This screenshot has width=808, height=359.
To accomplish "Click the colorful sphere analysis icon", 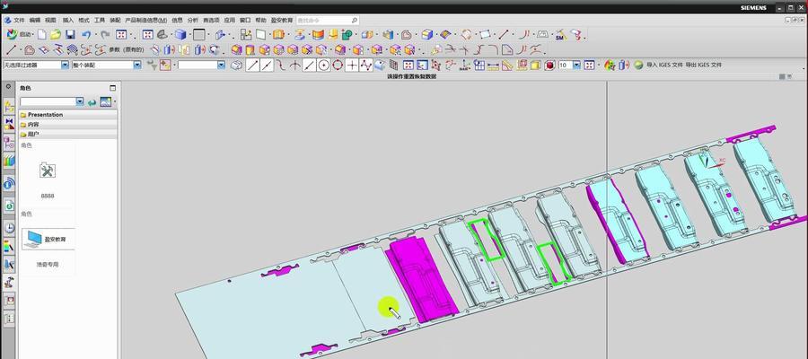I will tap(610, 65).
